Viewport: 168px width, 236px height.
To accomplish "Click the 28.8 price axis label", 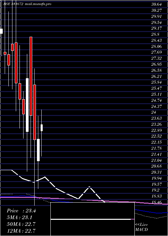I will point(155,34).
